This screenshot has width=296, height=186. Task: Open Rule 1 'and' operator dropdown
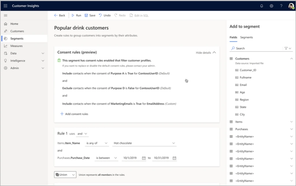(x=82, y=134)
